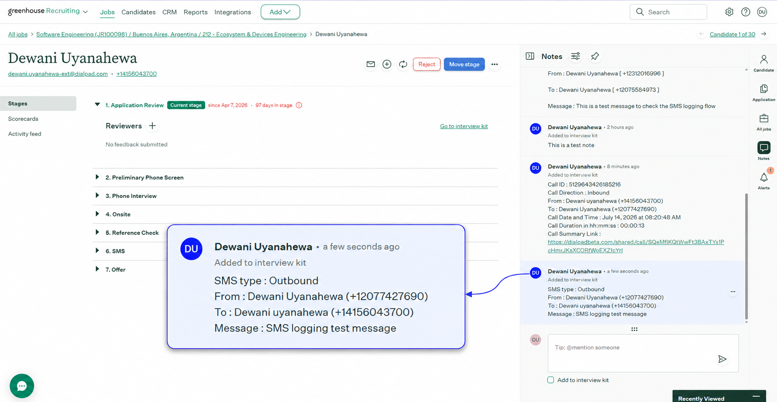Go to previous candidate arrow
The height and width of the screenshot is (402, 777).
702,34
